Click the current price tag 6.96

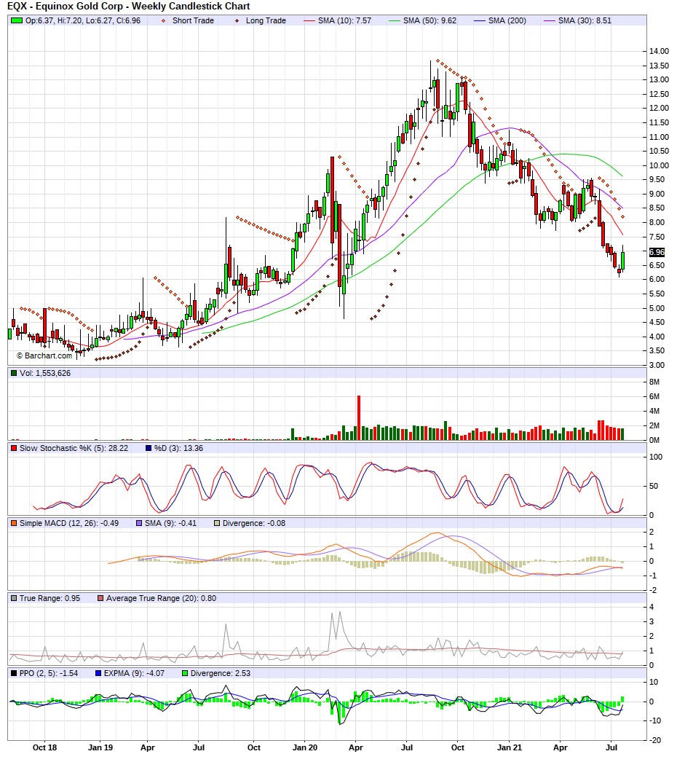(657, 252)
